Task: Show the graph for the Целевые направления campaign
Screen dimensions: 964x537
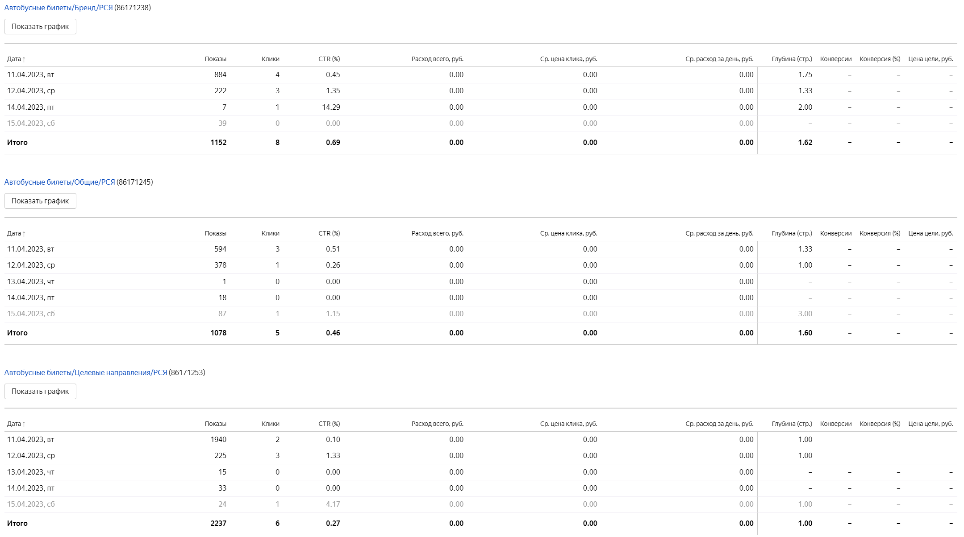Action: coord(40,392)
